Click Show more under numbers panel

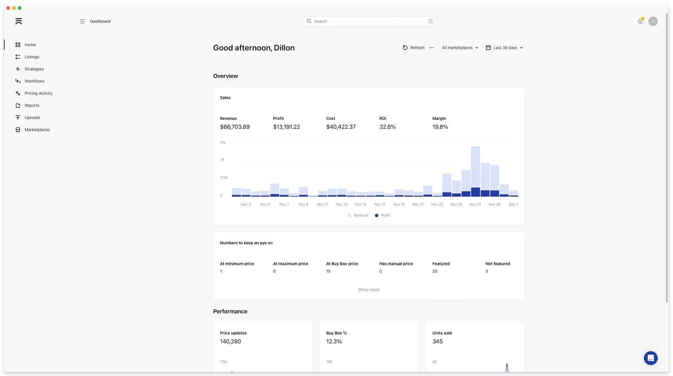point(369,289)
